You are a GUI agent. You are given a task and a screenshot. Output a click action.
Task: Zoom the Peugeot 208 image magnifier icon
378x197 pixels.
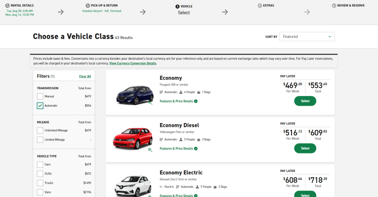click(x=150, y=103)
